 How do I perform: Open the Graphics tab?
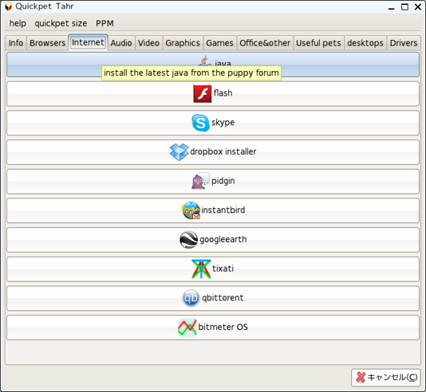(183, 43)
